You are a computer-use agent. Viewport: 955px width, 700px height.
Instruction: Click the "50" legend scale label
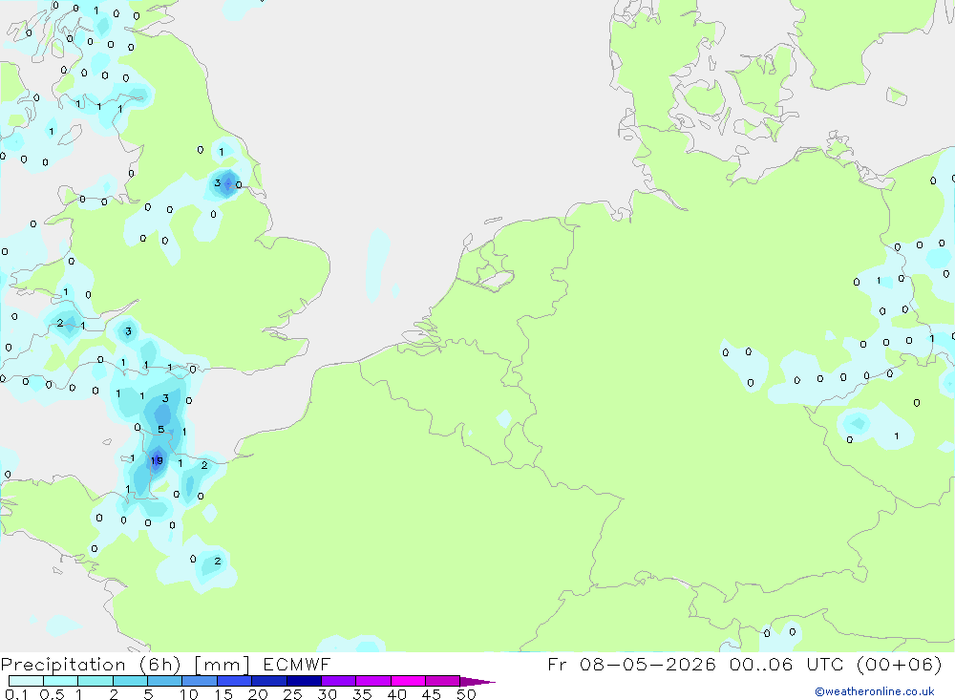tap(466, 694)
